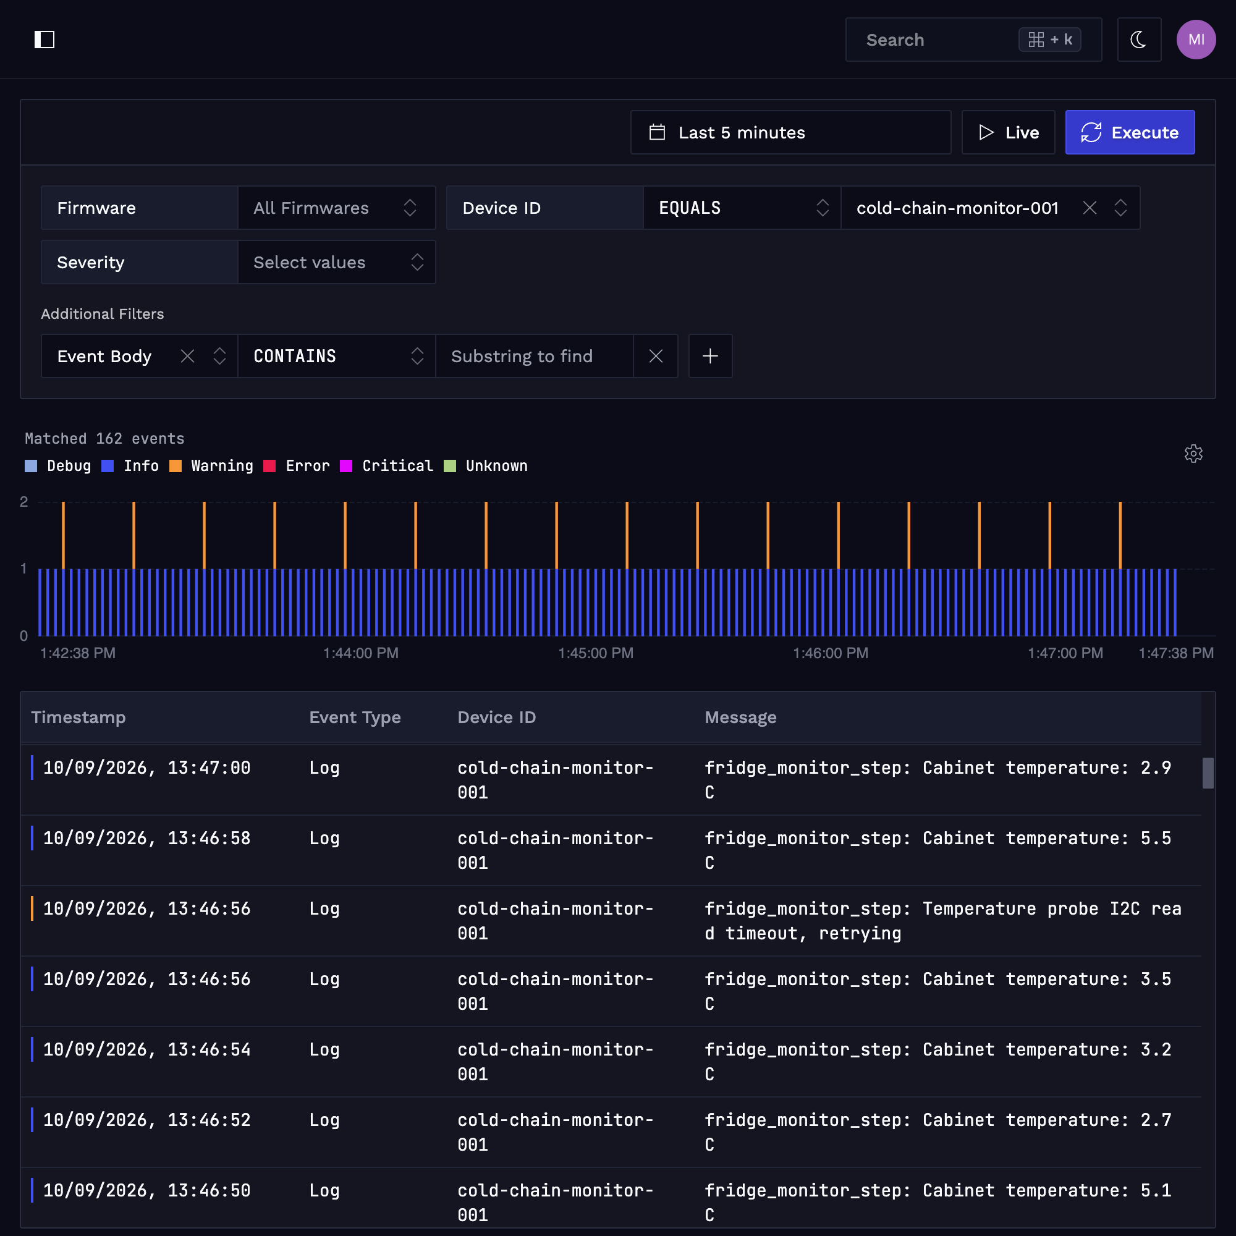Open the MI user avatar menu
Viewport: 1236px width, 1236px height.
point(1196,40)
